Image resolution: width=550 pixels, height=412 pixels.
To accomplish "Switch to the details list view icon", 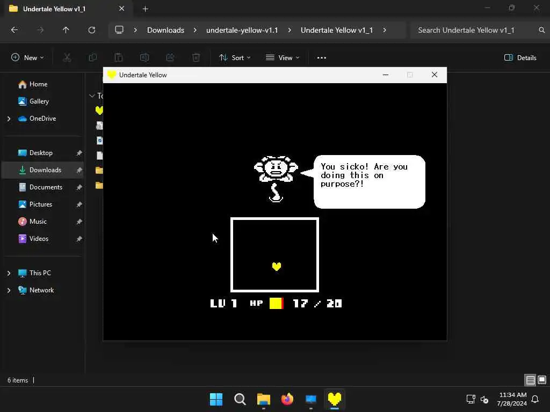I will [530, 380].
